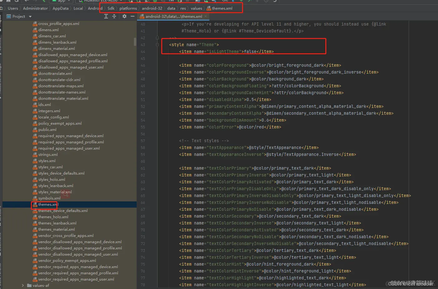
Task: Select required_apps_managed_device.xml file
Action: (71, 136)
